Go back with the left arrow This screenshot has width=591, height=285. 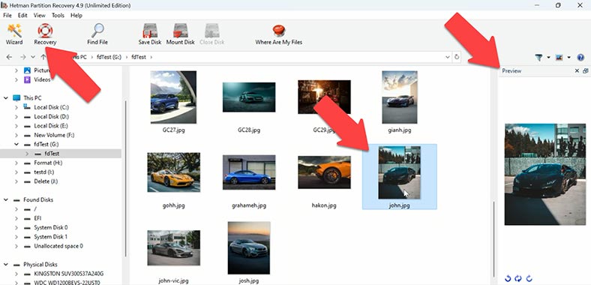[10, 57]
